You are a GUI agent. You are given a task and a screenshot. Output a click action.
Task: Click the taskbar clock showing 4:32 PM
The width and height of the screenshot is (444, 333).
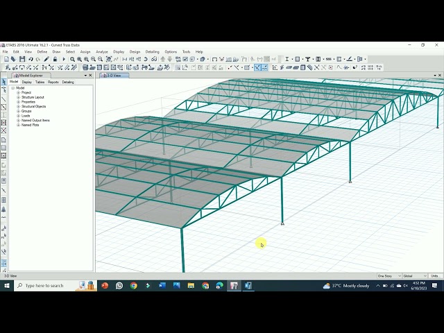pyautogui.click(x=419, y=286)
